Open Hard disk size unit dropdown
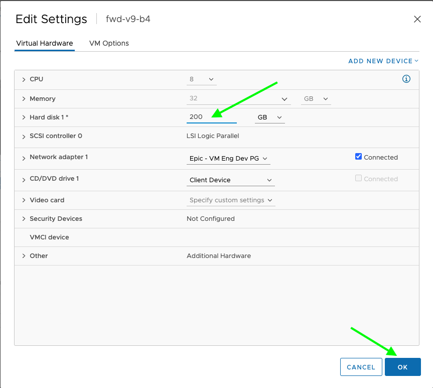Viewport: 433px width, 388px height. [x=269, y=117]
